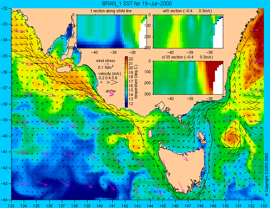270x208 pixels.
Task: Open the u45 section inset plot
Action: pos(188,32)
